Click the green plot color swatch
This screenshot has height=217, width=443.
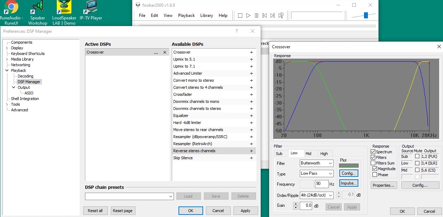[x=349, y=166]
